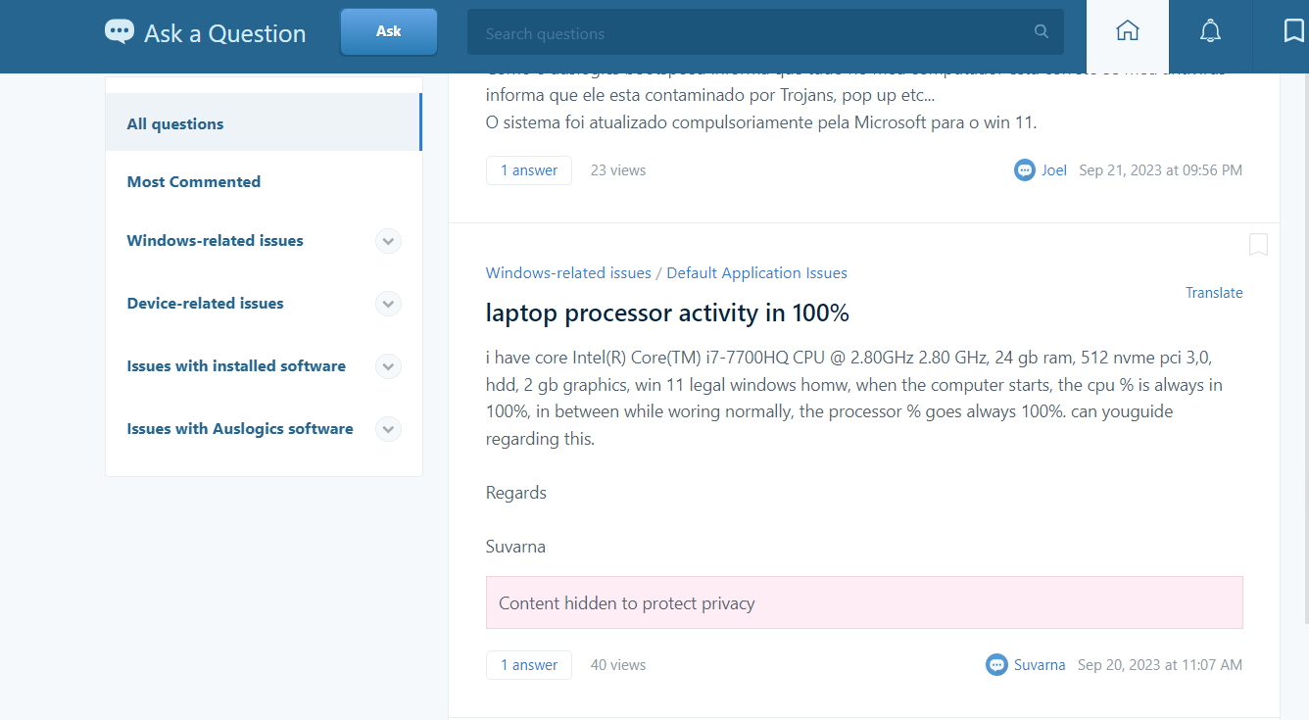The image size is (1309, 720).
Task: Select Most Commented in sidebar
Action: pos(194,182)
